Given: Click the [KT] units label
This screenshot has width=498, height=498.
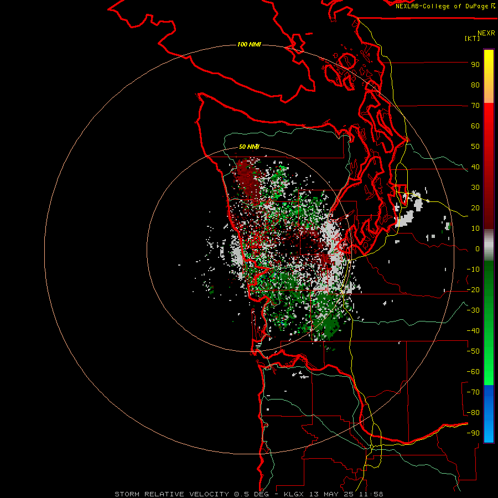Looking at the screenshot, I should [472, 38].
